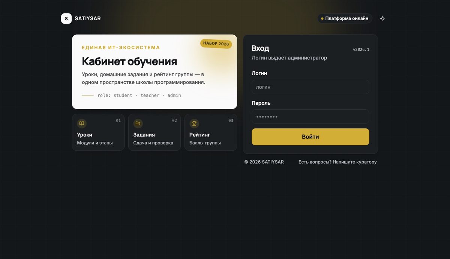The width and height of the screenshot is (450, 259).
Task: Click the folder icon on Задания card
Action: [x=138, y=124]
